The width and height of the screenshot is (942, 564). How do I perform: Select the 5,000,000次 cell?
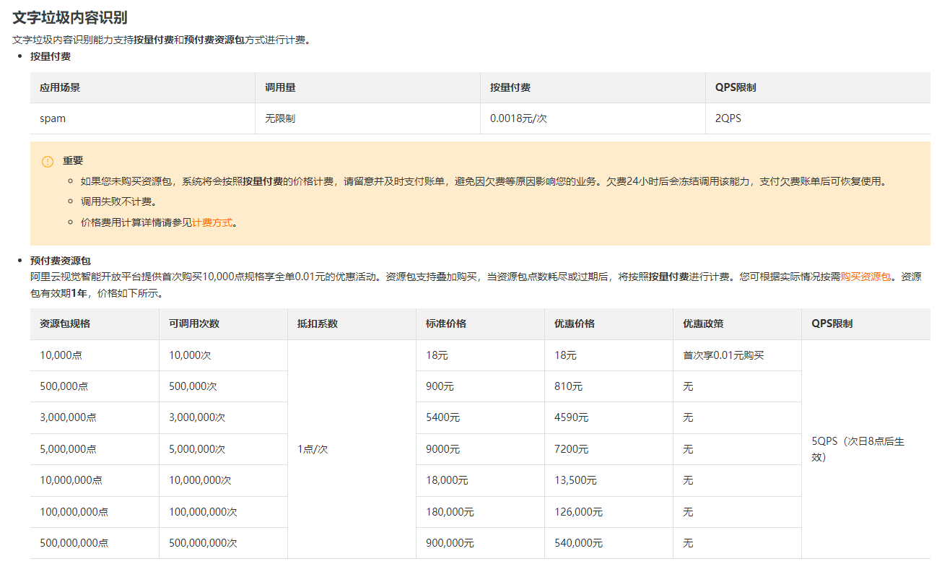pos(224,449)
